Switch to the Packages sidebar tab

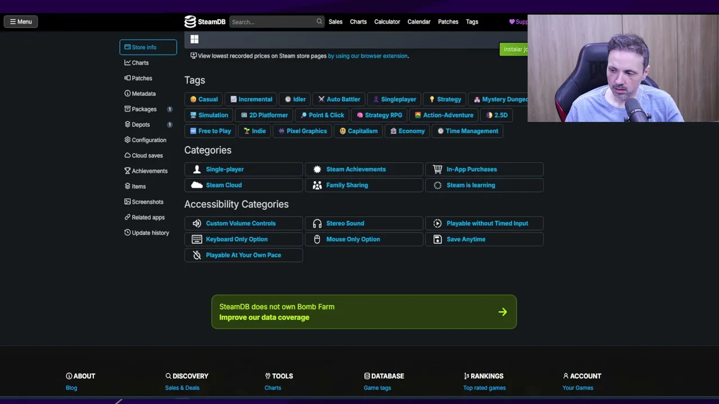click(x=148, y=109)
